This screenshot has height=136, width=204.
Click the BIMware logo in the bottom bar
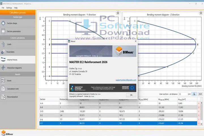[x=7, y=133]
